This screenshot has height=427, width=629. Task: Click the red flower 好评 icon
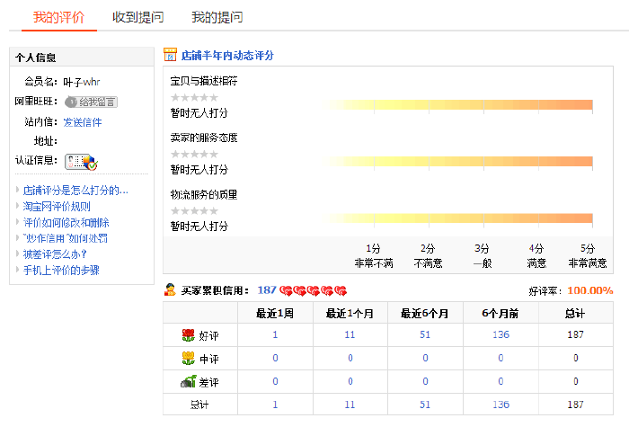(x=188, y=334)
